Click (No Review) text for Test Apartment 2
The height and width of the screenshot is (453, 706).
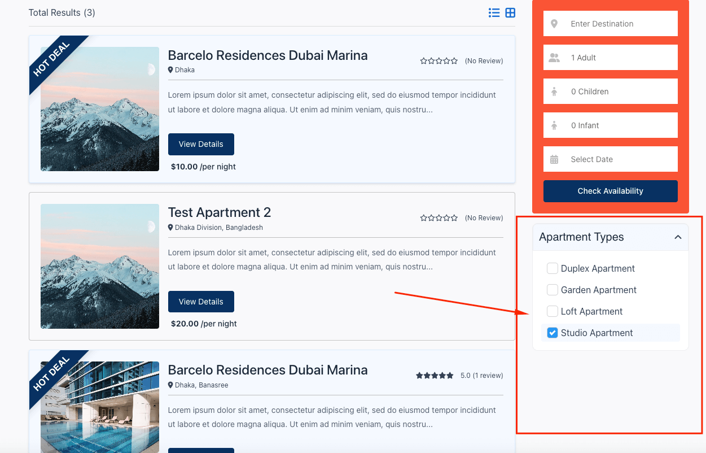pos(484,218)
